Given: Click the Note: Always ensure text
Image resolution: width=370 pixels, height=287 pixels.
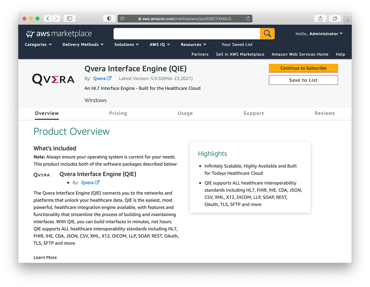Looking at the screenshot, I should click(105, 157).
